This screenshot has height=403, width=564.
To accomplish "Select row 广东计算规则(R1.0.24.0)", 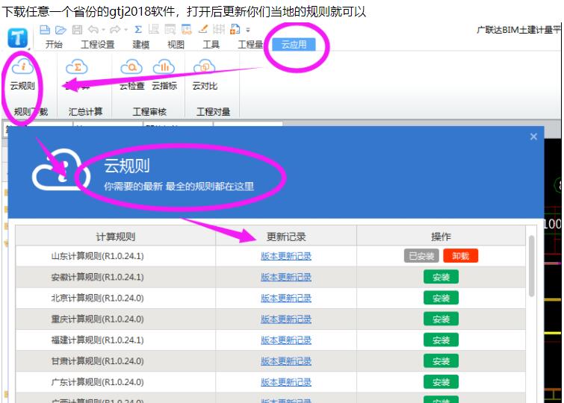I will click(270, 382).
